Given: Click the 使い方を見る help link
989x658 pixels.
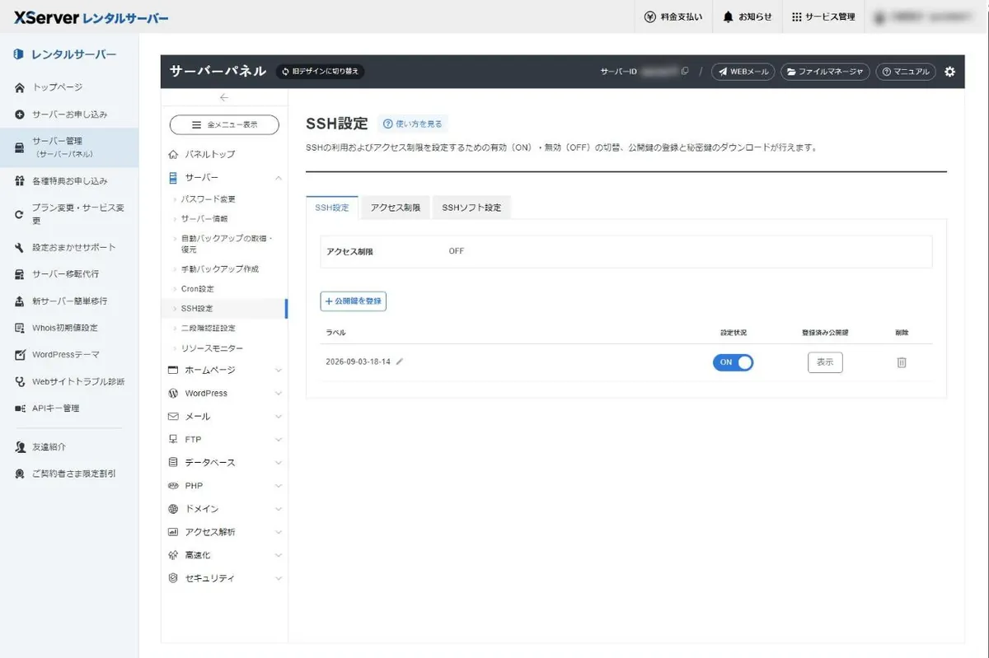Looking at the screenshot, I should [412, 124].
